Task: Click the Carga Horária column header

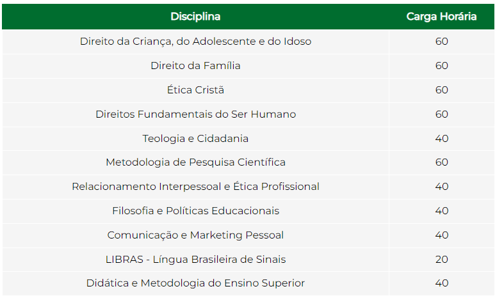Action: (x=441, y=17)
